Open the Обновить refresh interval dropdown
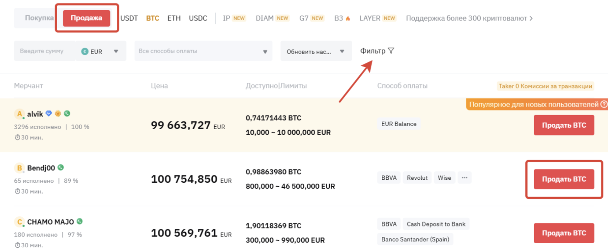This screenshot has width=608, height=252. click(342, 51)
